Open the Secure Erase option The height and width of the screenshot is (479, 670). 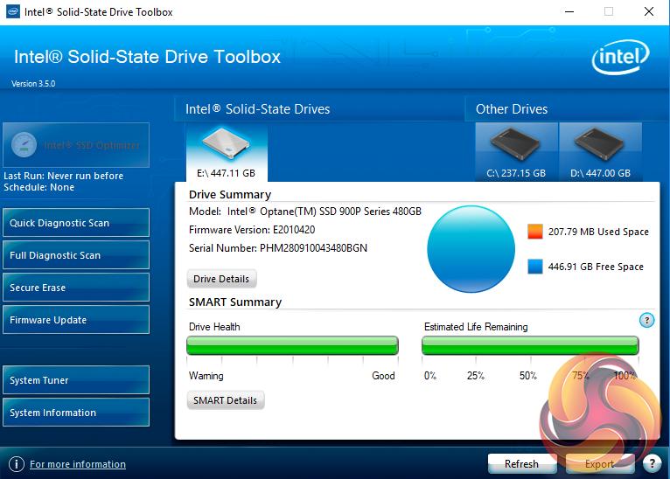click(76, 288)
